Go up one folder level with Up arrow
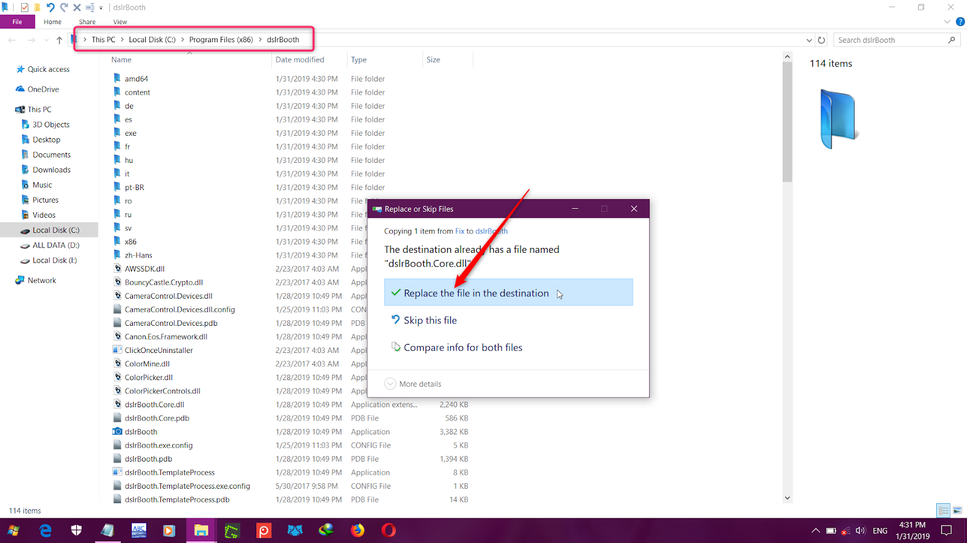The width and height of the screenshot is (967, 543). 59,40
